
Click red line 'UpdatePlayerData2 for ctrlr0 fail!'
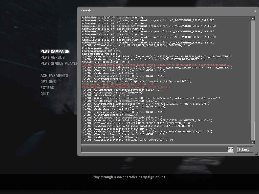tap(118, 84)
